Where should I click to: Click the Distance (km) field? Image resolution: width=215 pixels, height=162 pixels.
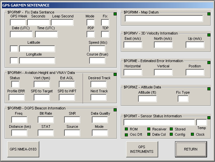[x=19, y=133]
